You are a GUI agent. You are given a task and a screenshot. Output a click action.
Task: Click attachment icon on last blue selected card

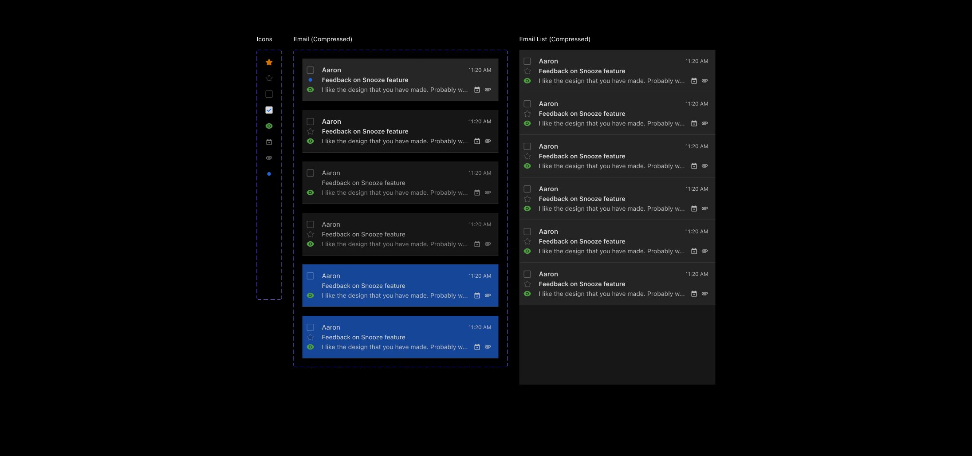(x=488, y=347)
